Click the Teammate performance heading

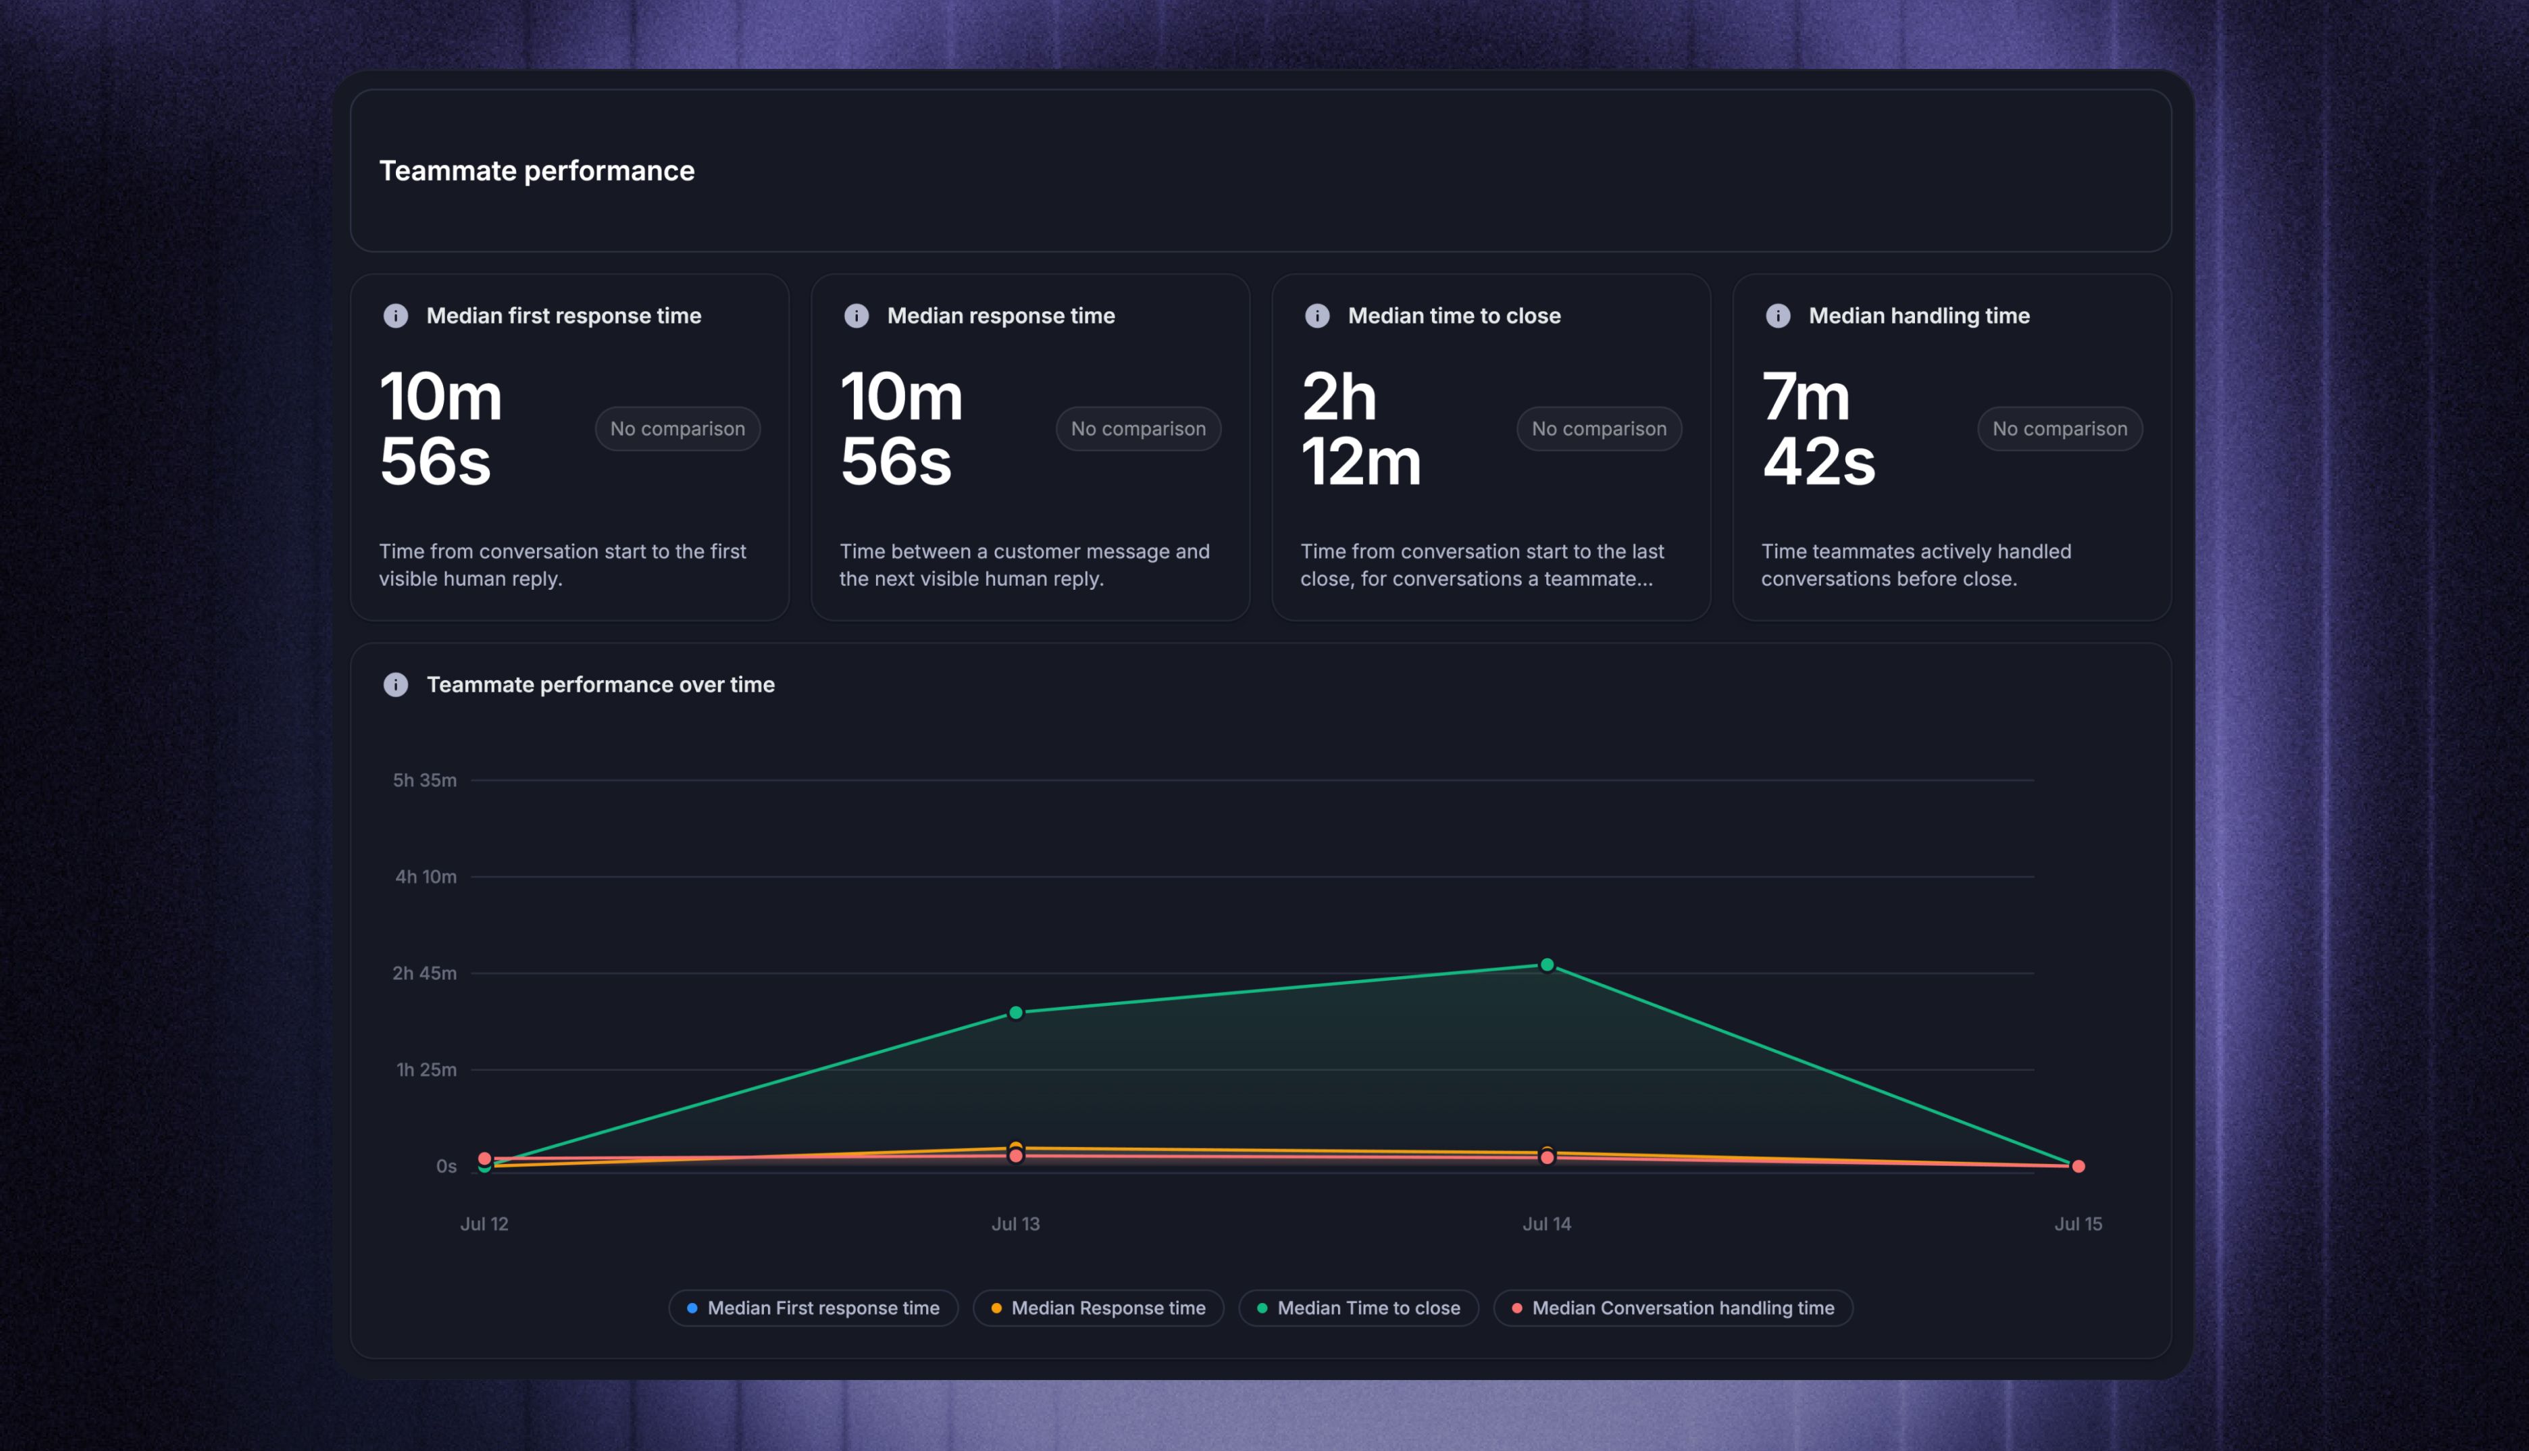coord(537,170)
